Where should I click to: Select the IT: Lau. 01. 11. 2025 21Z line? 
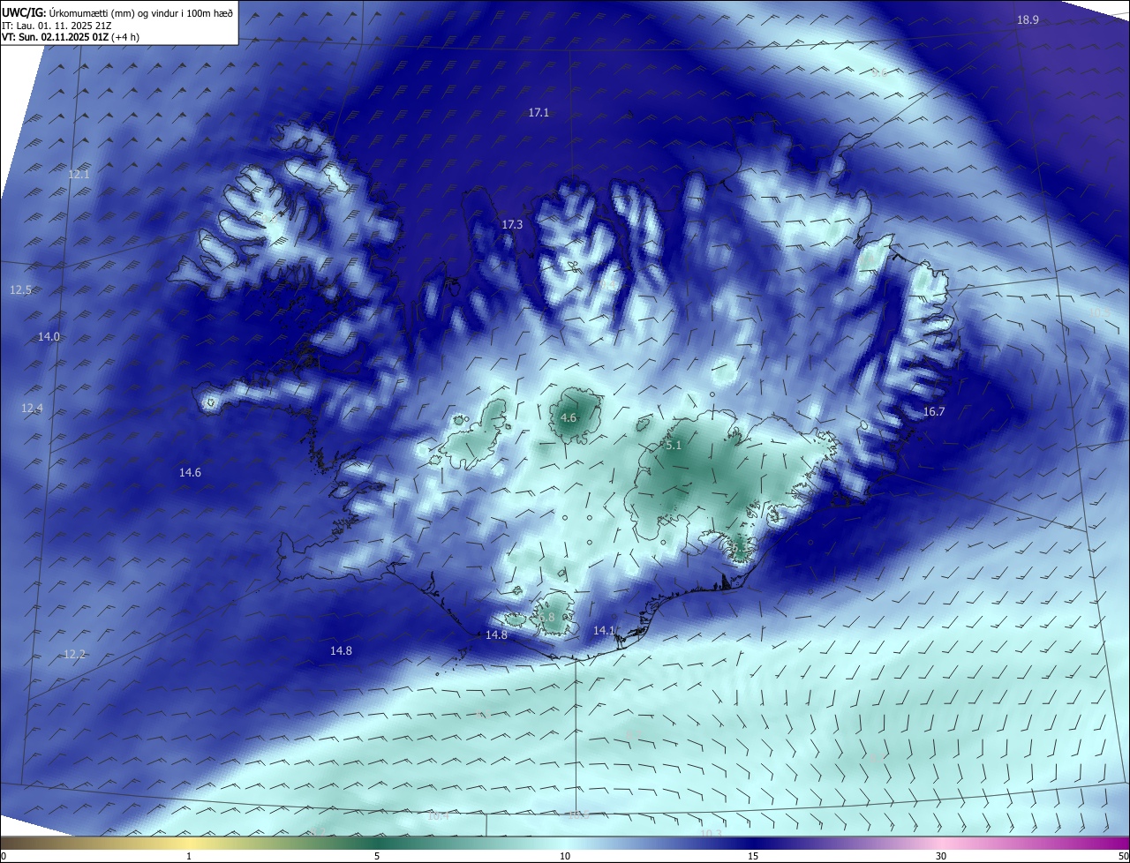tap(56, 25)
